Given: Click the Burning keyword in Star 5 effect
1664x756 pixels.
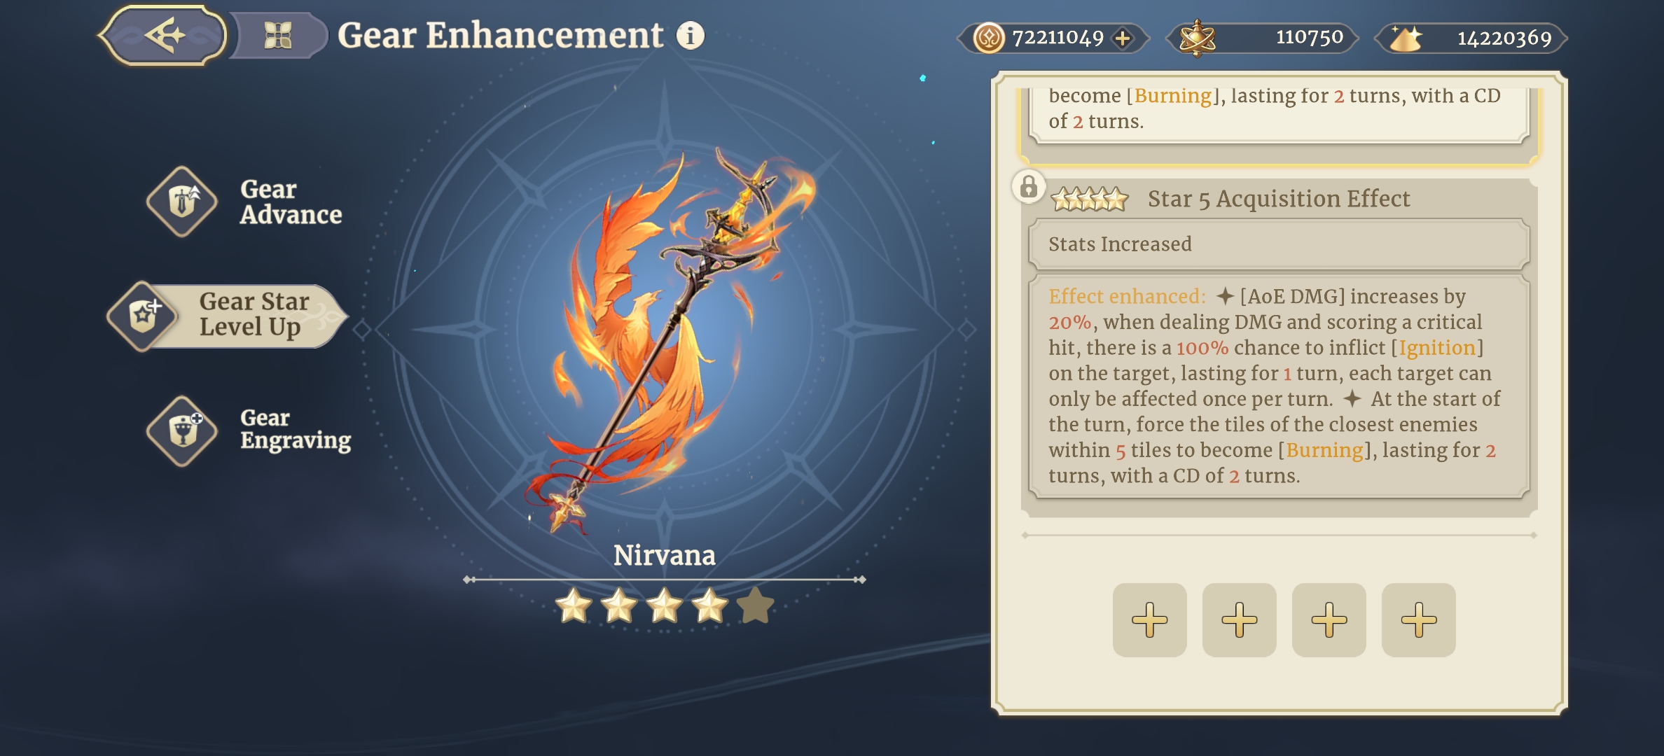Looking at the screenshot, I should [x=1324, y=450].
